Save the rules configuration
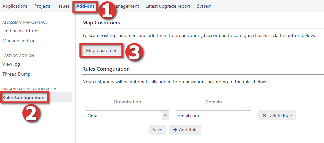 click(x=157, y=130)
